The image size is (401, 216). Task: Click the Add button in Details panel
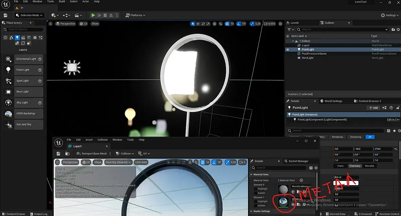tap(373, 108)
